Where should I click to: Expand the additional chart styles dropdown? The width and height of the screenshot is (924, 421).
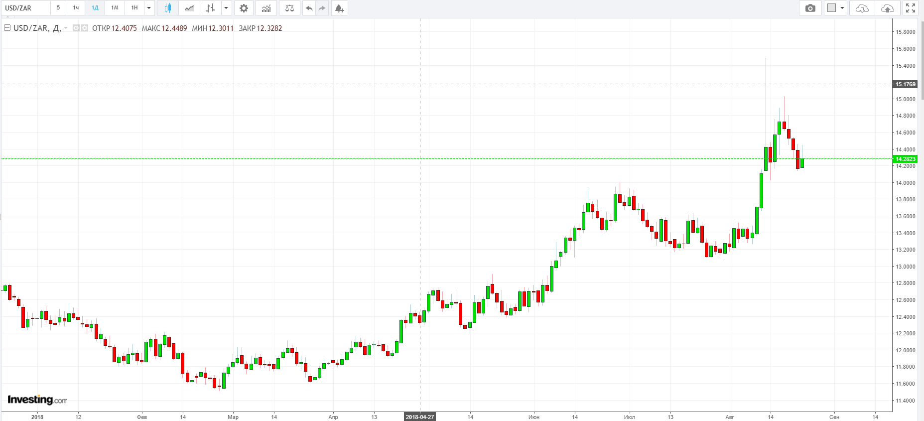226,8
